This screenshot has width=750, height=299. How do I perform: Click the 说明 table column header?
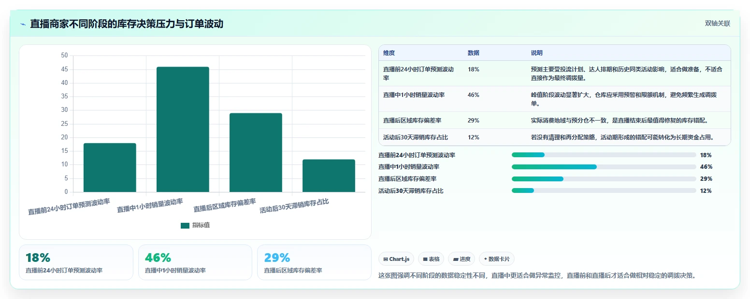pos(537,53)
